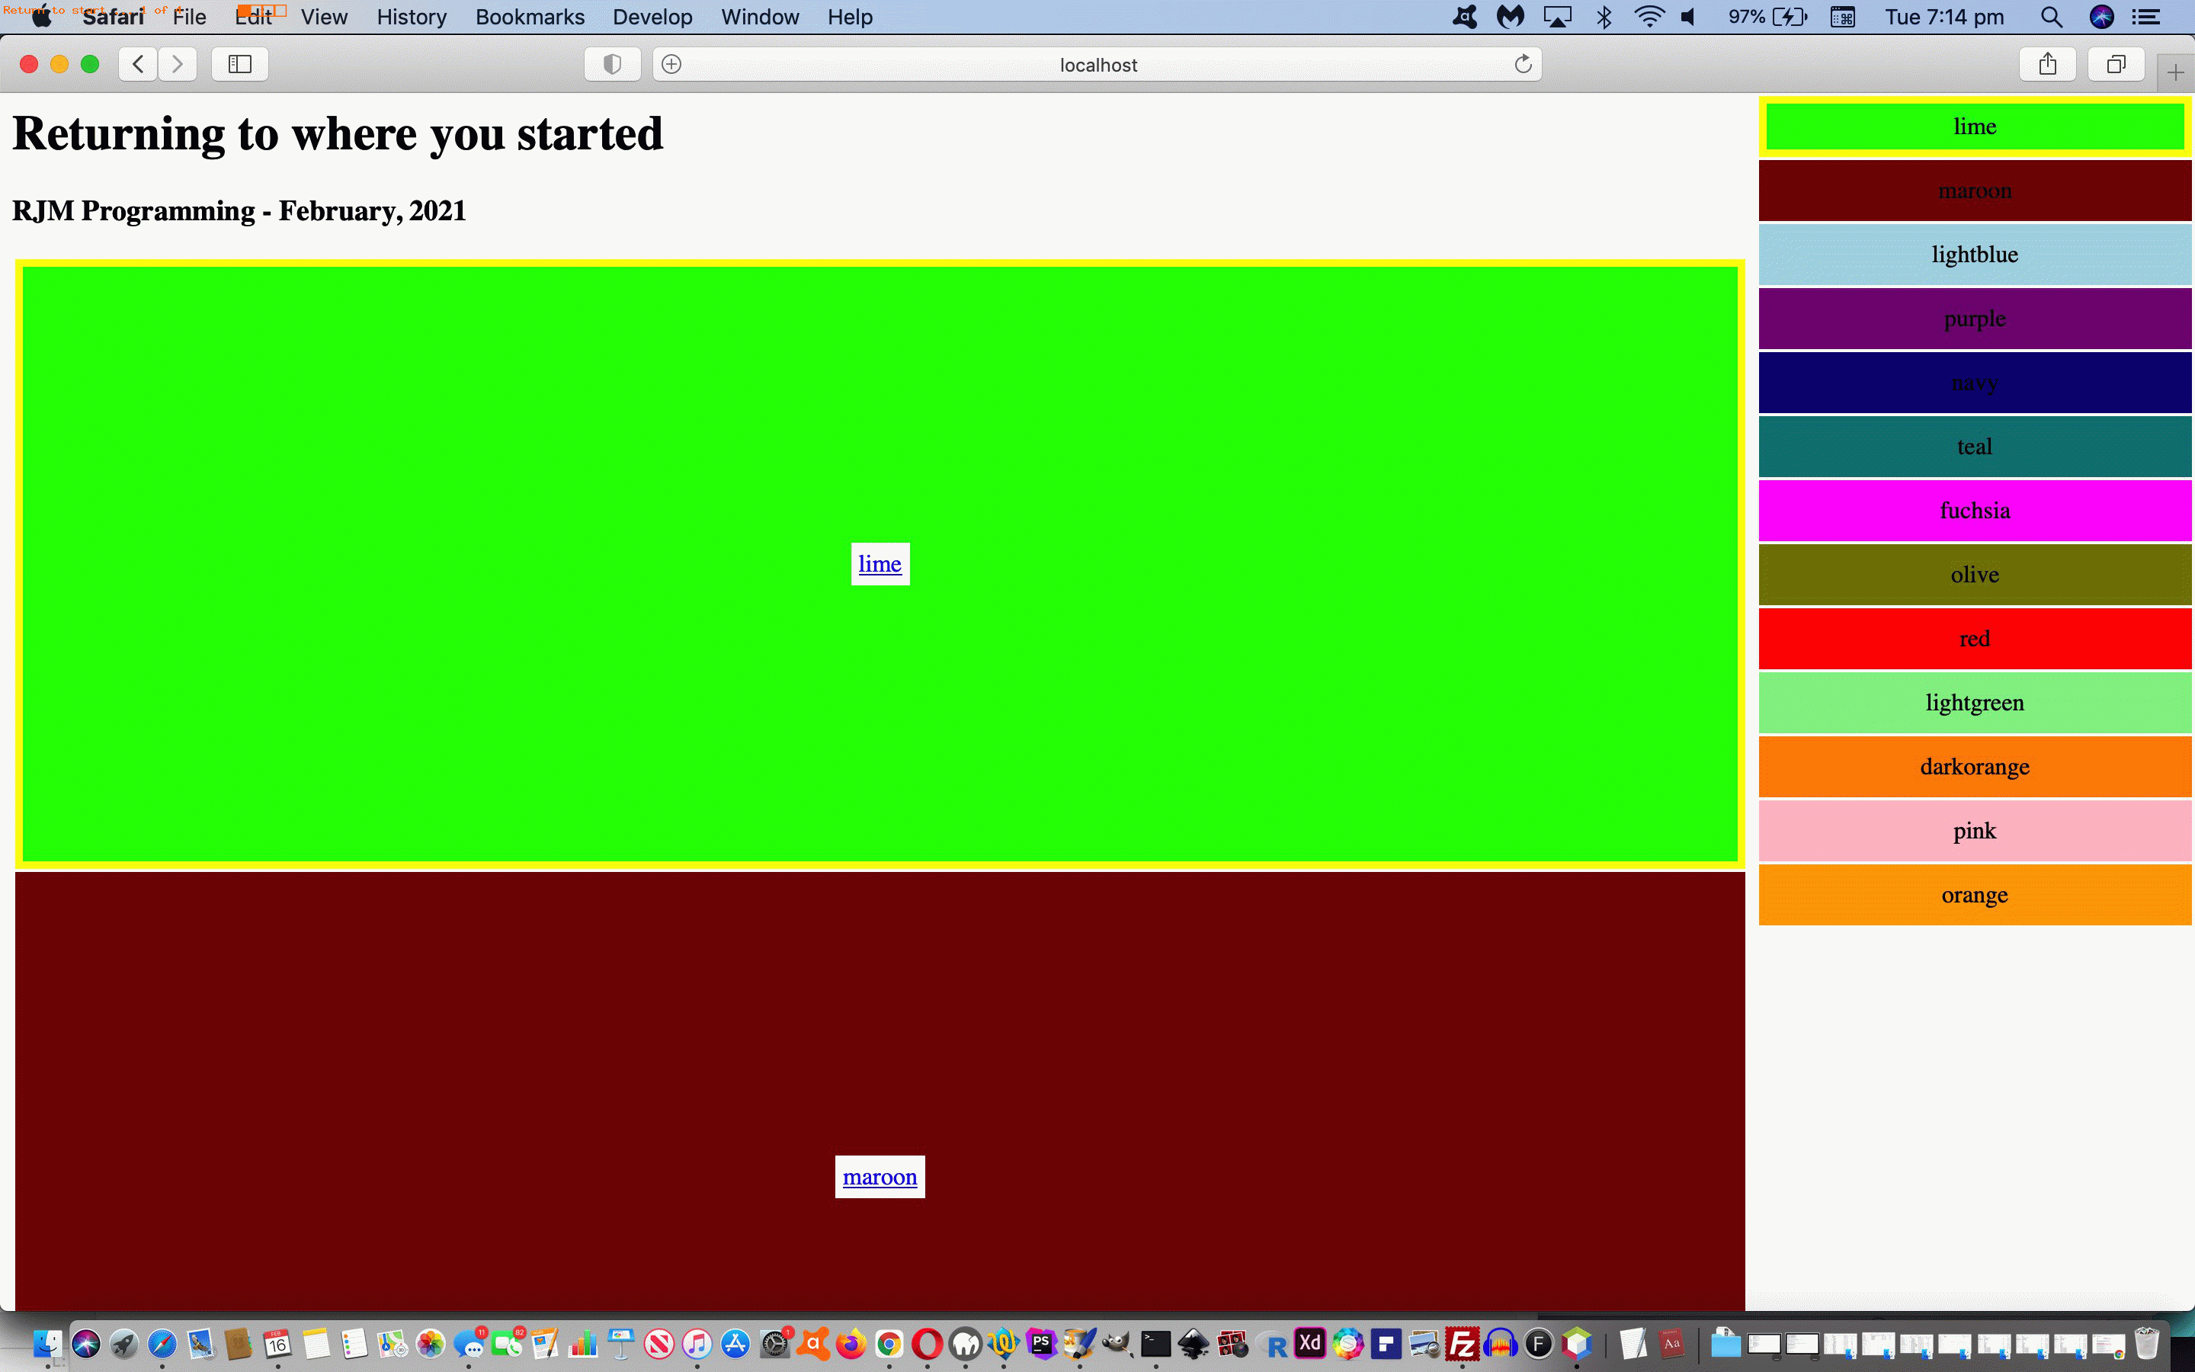Image resolution: width=2195 pixels, height=1372 pixels.
Task: Open the Window menu
Action: pos(760,18)
